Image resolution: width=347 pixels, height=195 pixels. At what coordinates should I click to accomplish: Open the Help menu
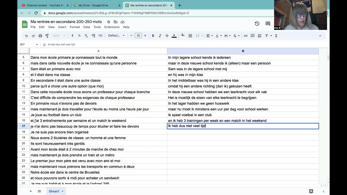(x=126, y=27)
